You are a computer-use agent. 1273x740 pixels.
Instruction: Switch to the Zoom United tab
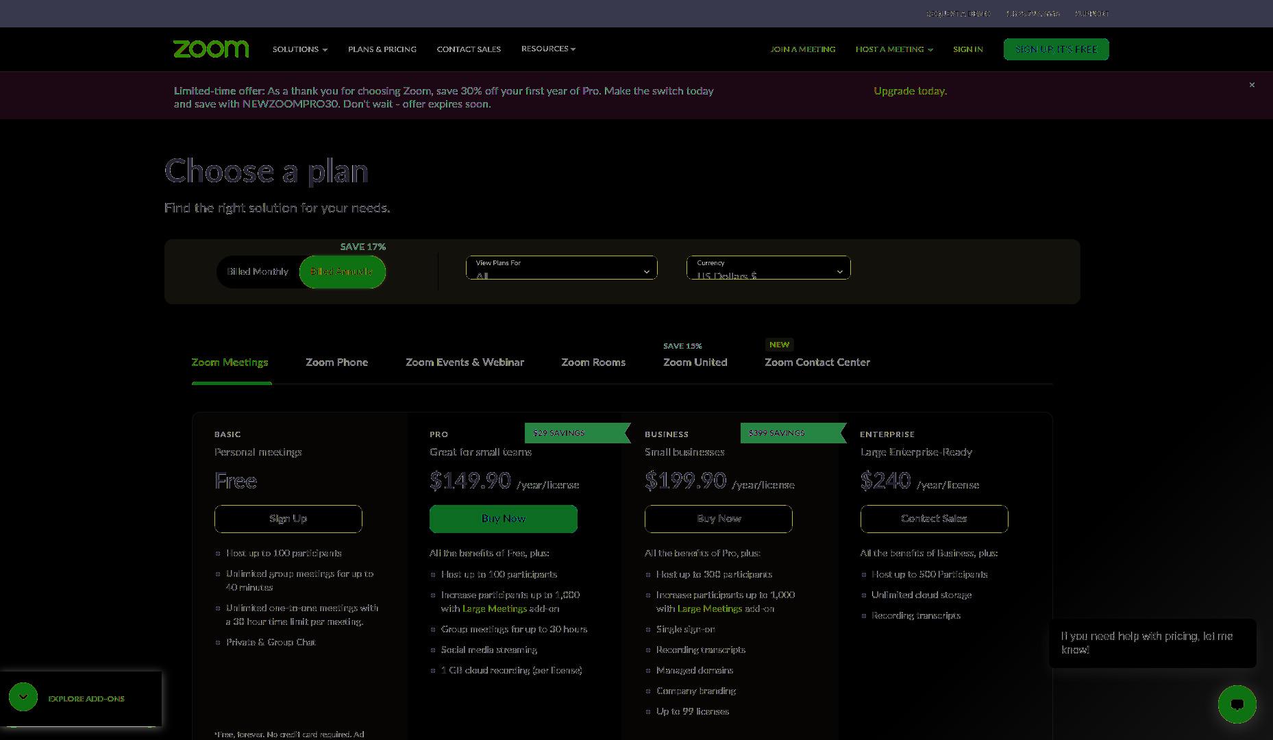click(695, 362)
